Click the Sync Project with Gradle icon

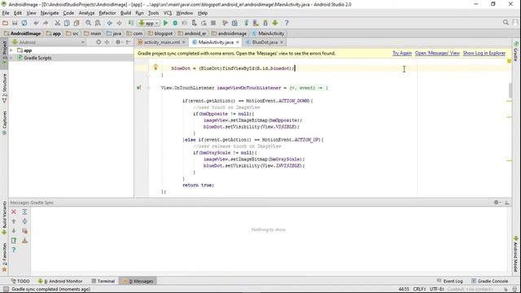click(x=246, y=23)
